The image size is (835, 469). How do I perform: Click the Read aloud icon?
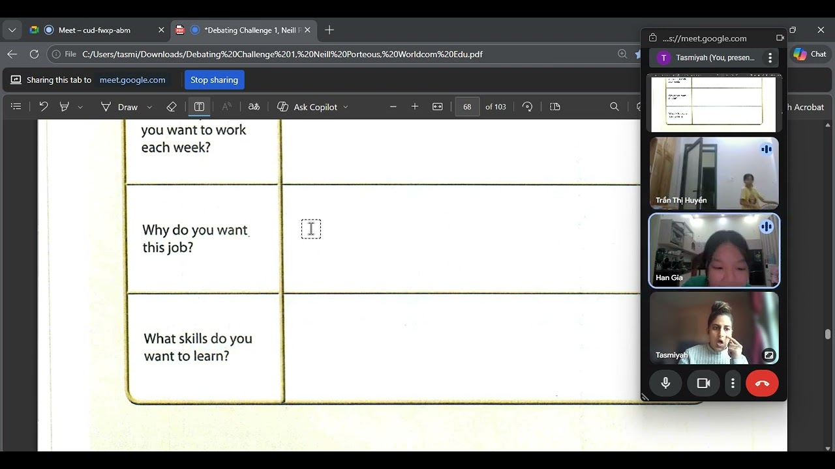tap(226, 107)
